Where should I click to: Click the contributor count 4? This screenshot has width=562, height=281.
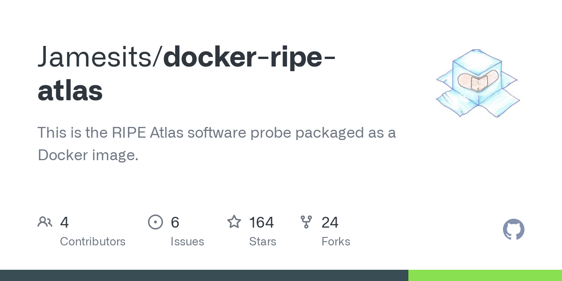coord(65,222)
